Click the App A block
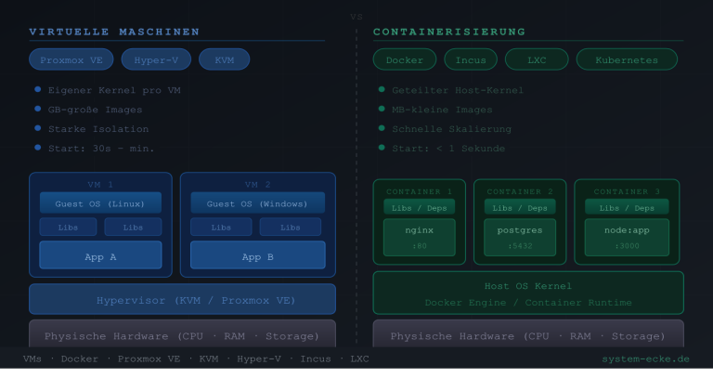Viewport: 713px width, 378px height. tap(100, 255)
